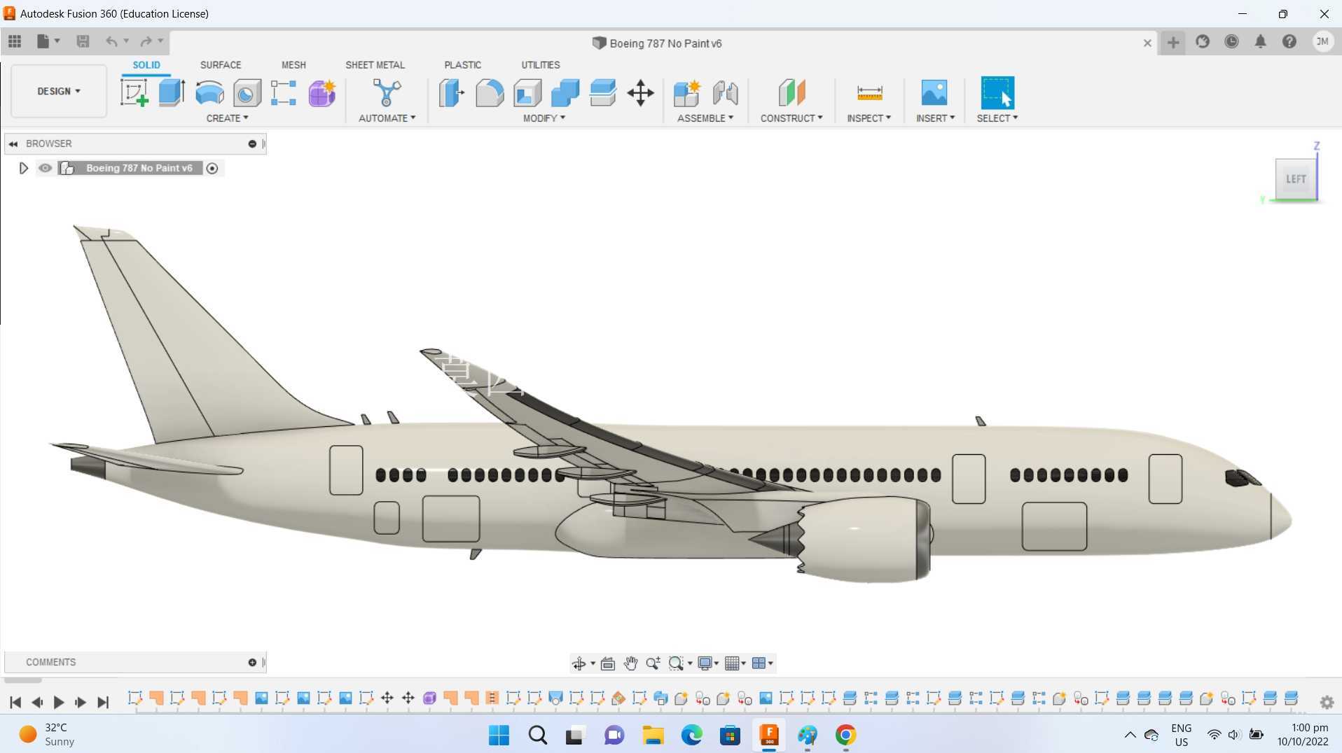
Task: Click the Look At icon
Action: (608, 663)
